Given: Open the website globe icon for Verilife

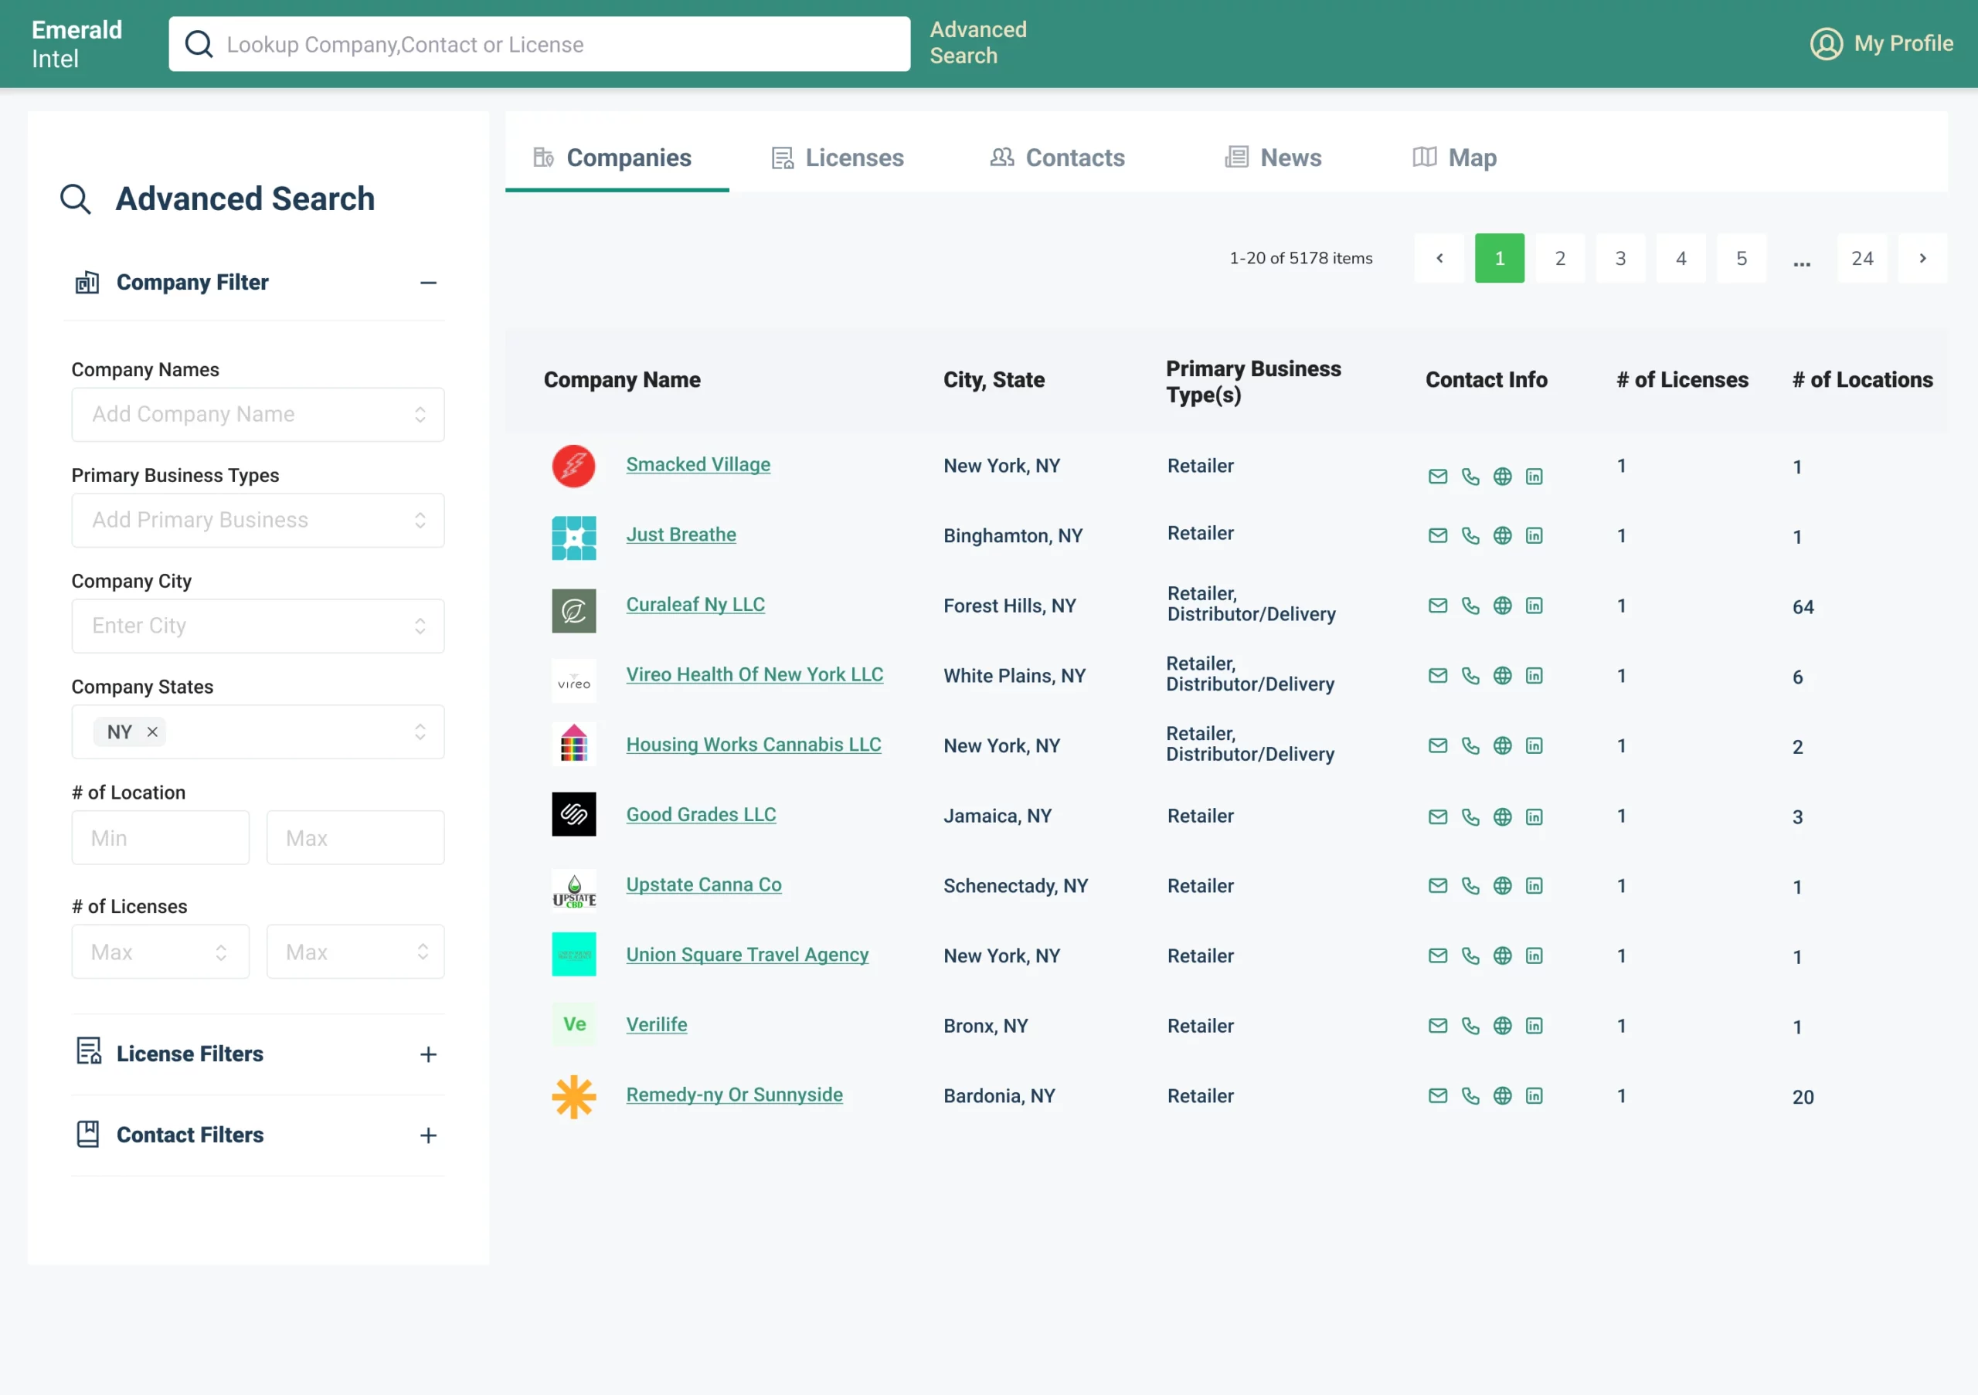Looking at the screenshot, I should click(x=1503, y=1026).
